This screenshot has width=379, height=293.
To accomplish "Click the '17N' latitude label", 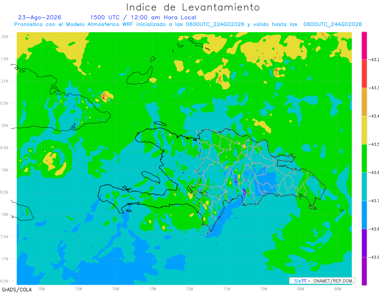I will (x=5, y=259).
